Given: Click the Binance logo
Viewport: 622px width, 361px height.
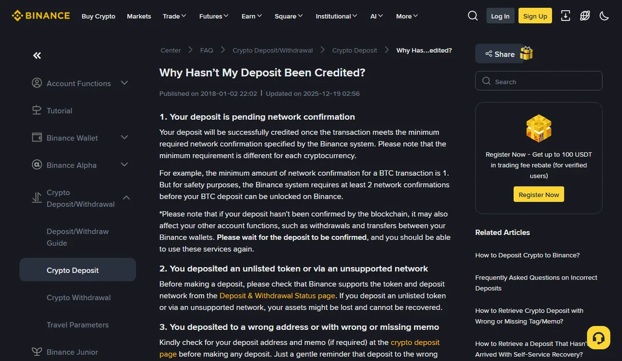Looking at the screenshot, I should (x=41, y=16).
